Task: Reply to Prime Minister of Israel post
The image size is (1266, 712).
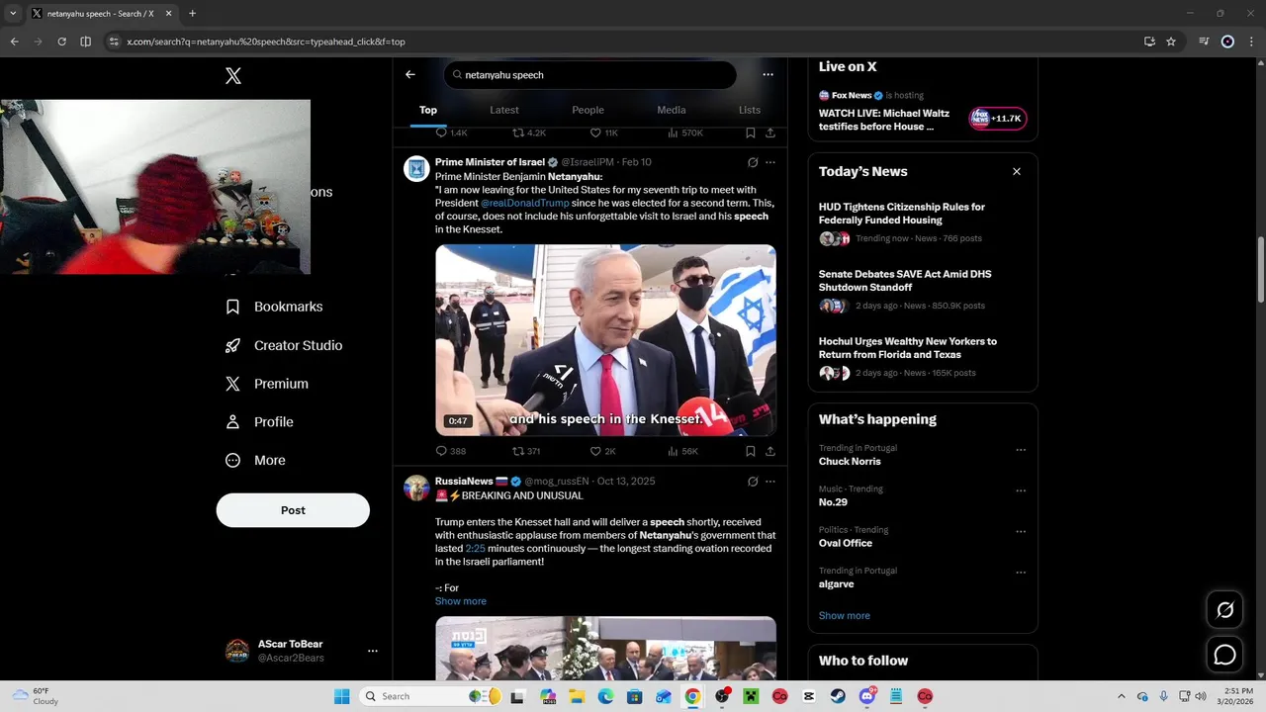Action: coord(450,451)
